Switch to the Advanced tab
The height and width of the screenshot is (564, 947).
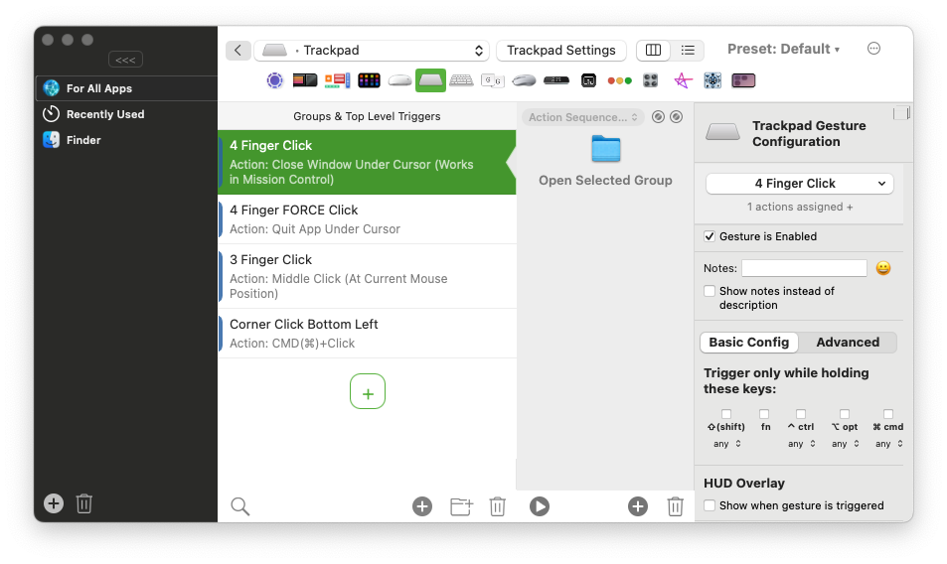(847, 343)
